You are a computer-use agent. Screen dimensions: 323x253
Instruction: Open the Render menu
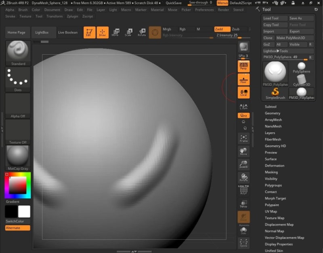pos(224,10)
